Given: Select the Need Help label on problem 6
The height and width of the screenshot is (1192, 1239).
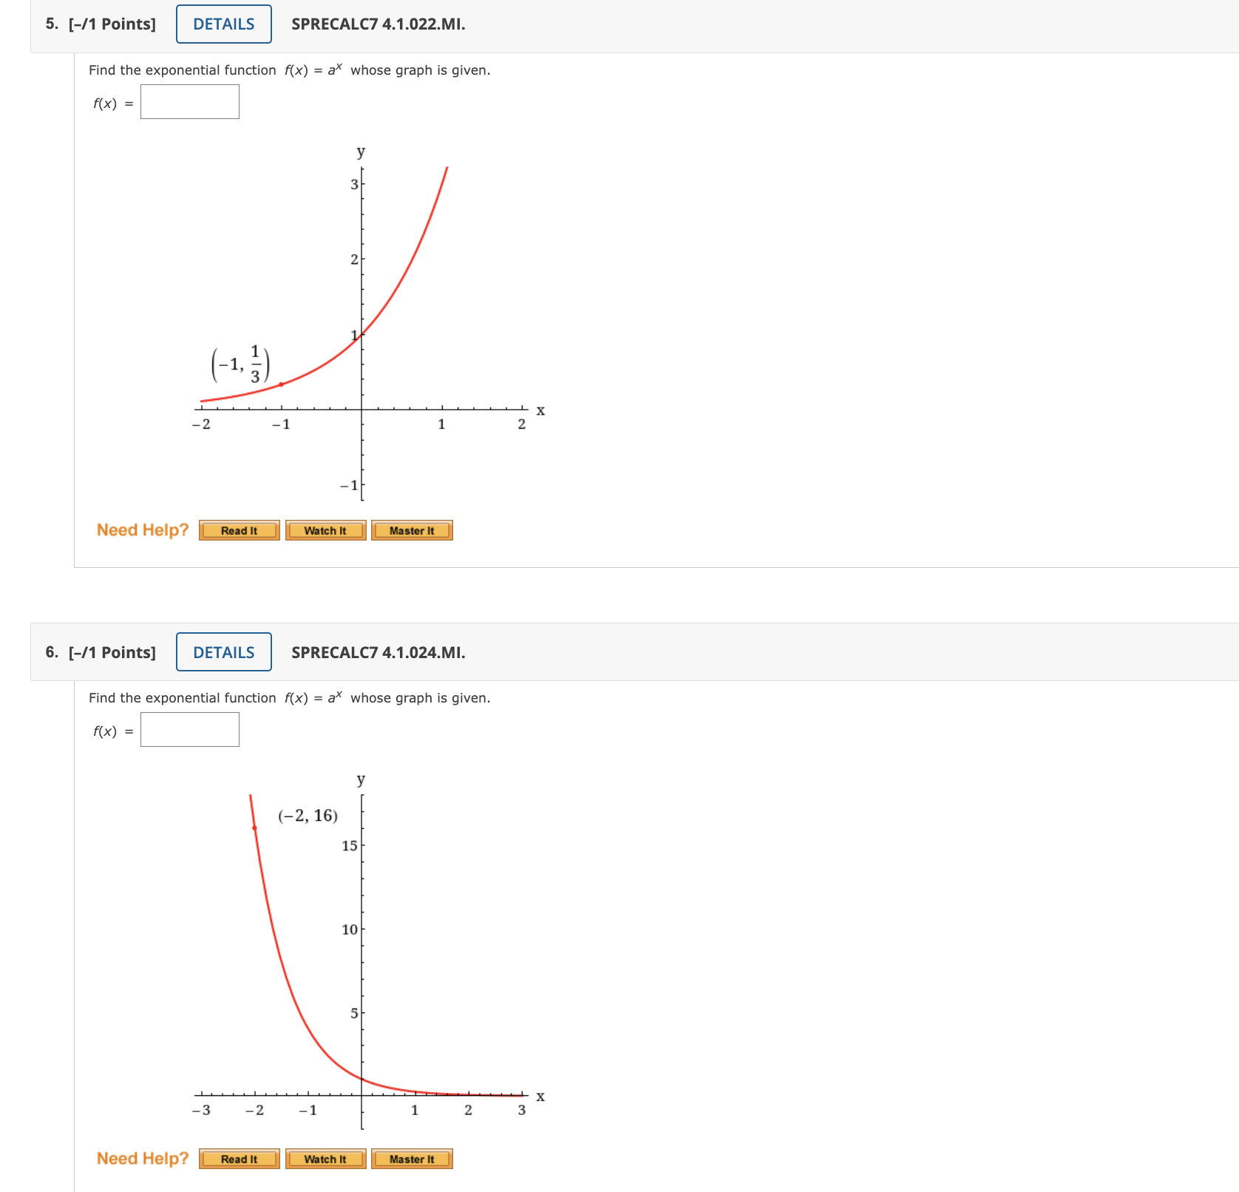Looking at the screenshot, I should [142, 1158].
